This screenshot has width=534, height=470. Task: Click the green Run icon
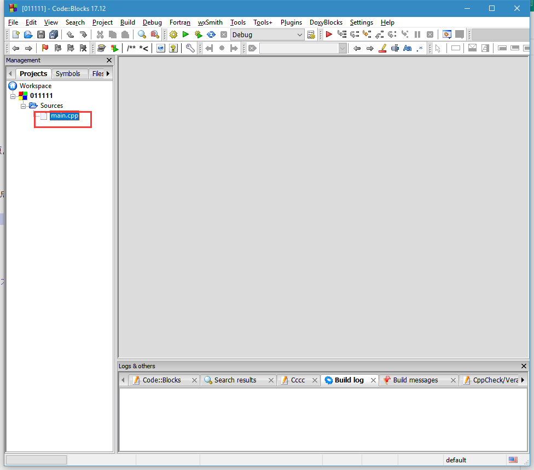tap(185, 34)
